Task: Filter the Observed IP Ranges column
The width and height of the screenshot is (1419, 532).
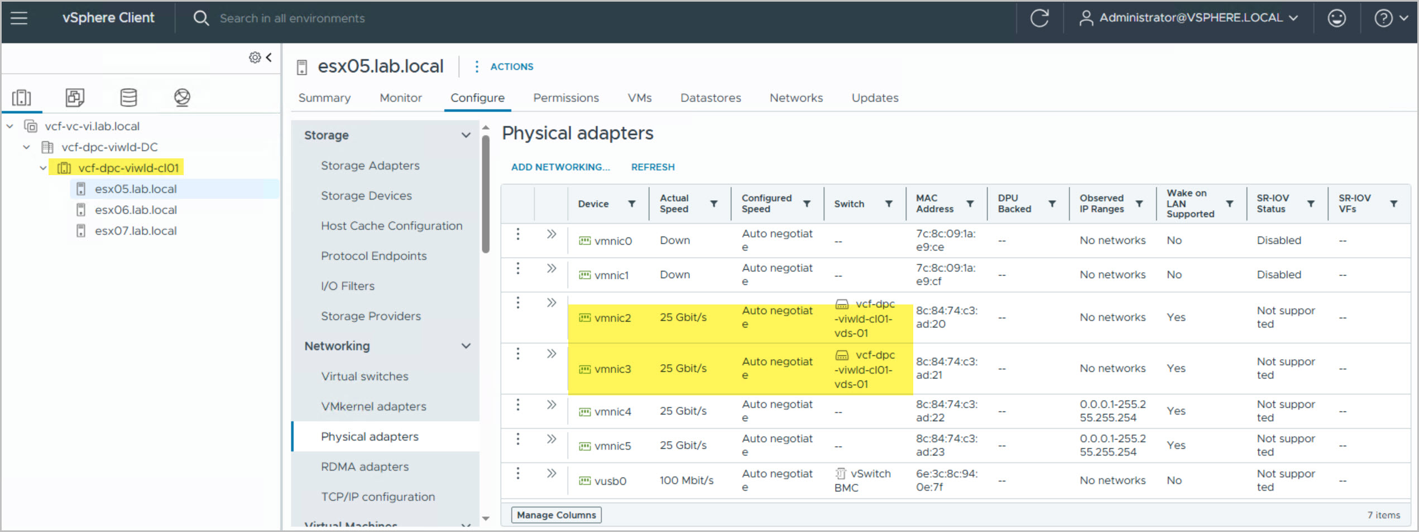Action: click(x=1139, y=204)
